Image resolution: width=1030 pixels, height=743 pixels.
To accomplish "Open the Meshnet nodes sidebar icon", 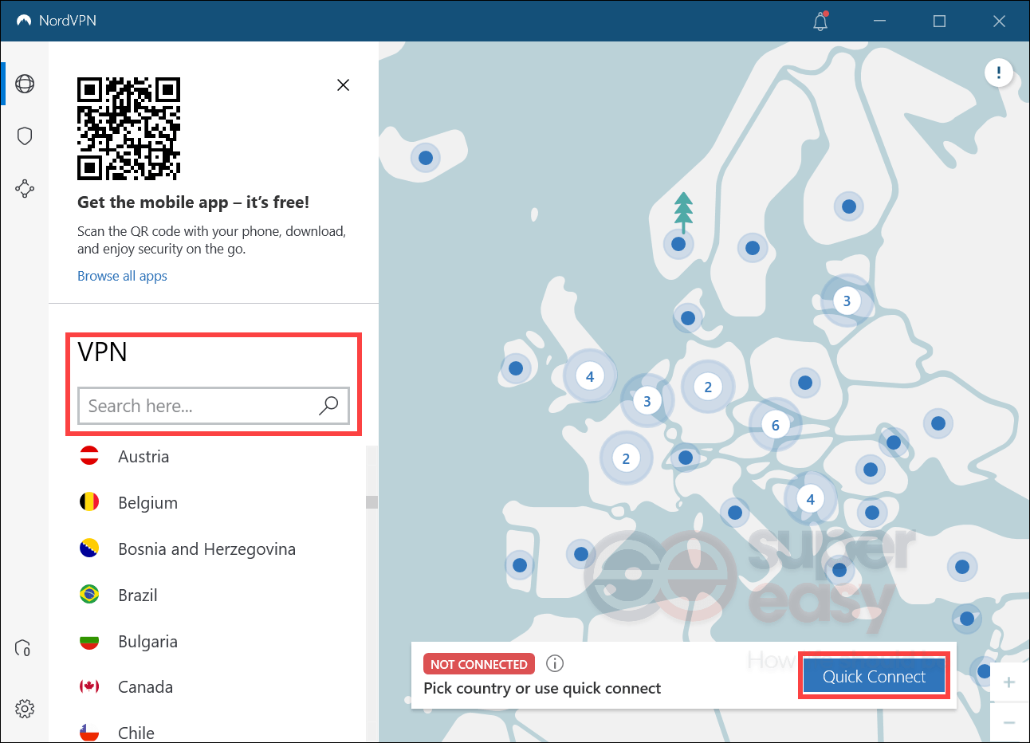I will (x=25, y=189).
